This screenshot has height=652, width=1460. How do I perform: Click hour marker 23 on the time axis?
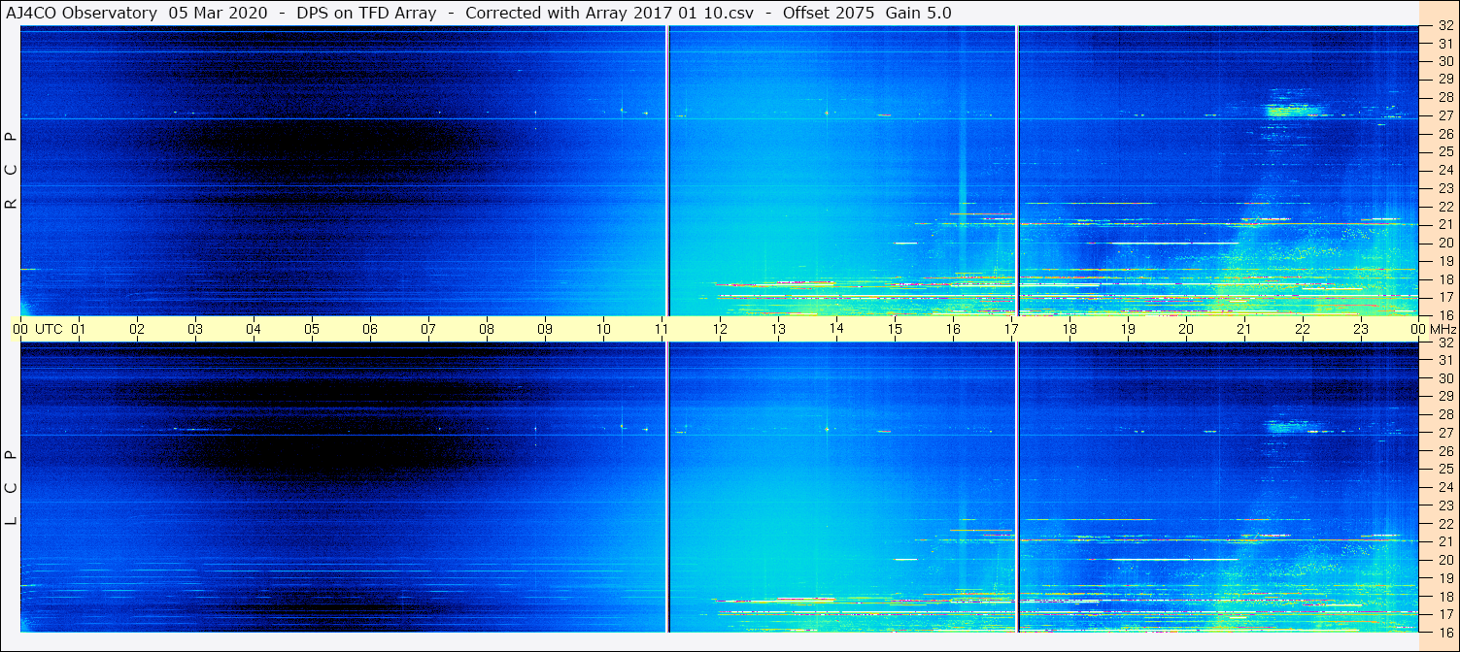point(1361,329)
